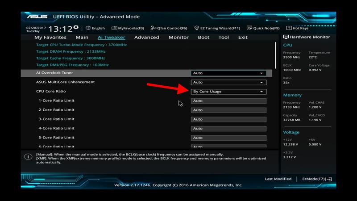The image size is (357, 201).
Task: Expand the CPU Core Ratio dropdown
Action: coord(228,92)
